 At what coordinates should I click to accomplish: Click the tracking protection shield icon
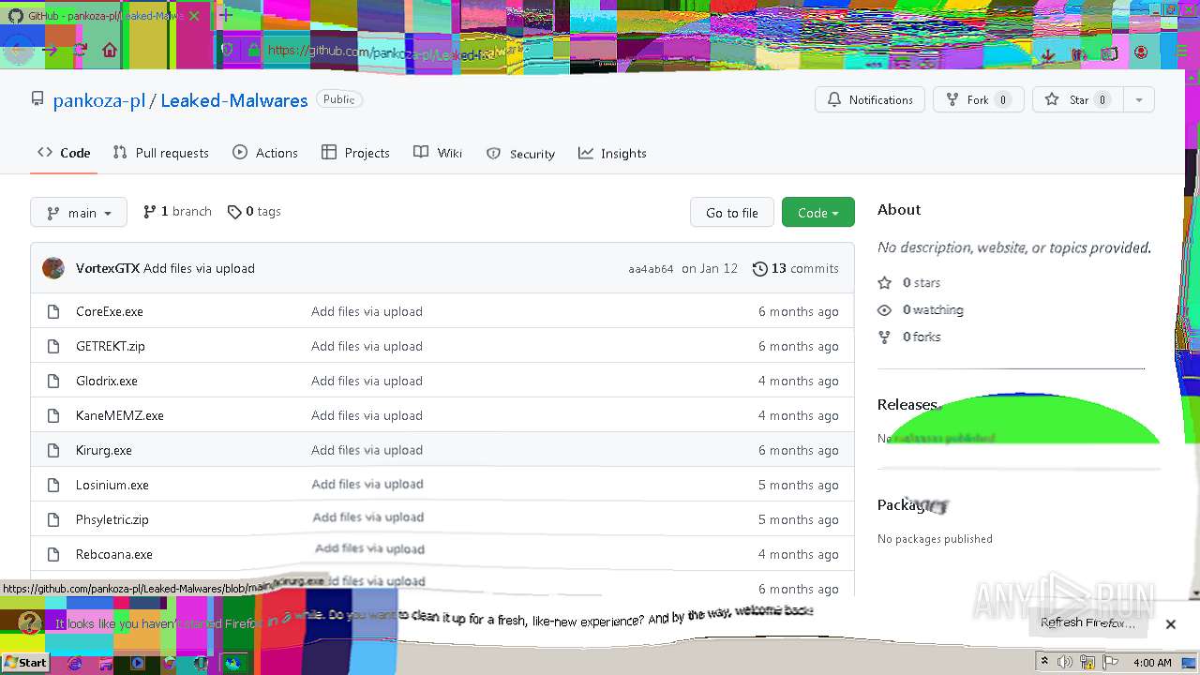(227, 50)
